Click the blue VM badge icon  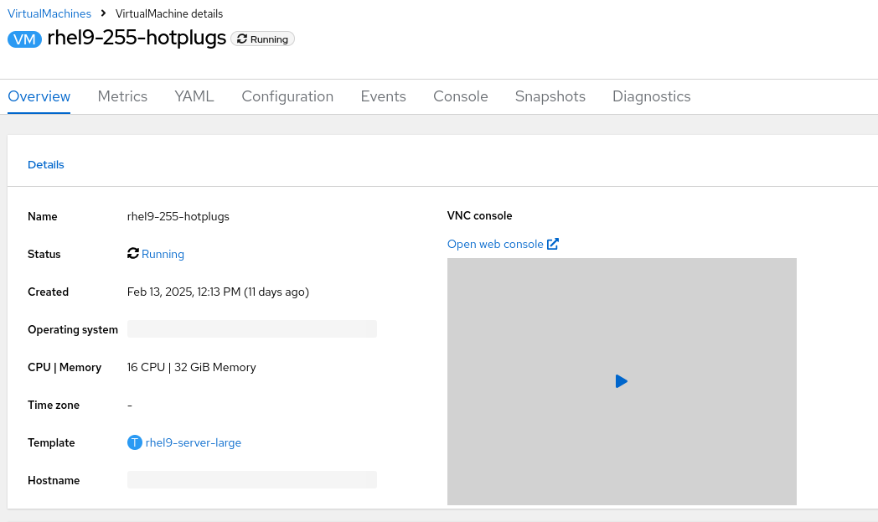coord(24,39)
